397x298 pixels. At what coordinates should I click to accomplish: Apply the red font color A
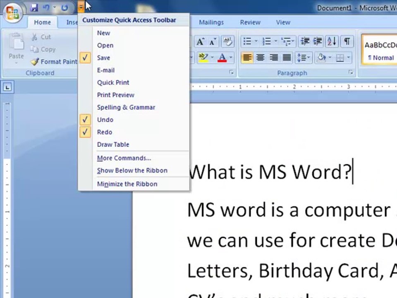tap(222, 58)
